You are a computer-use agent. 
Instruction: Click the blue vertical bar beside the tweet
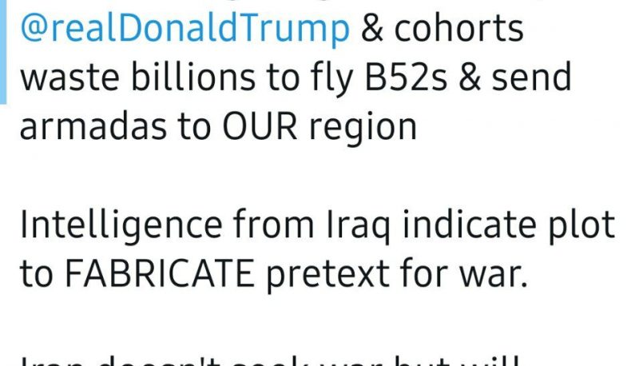coord(3,52)
